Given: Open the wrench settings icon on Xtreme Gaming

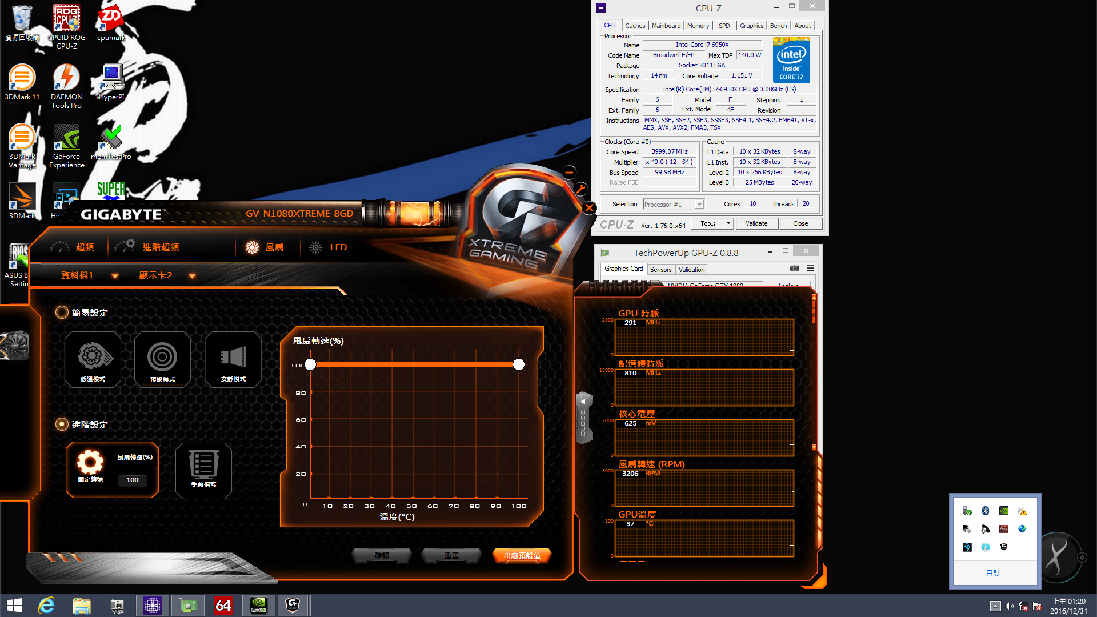Looking at the screenshot, I should click(580, 189).
